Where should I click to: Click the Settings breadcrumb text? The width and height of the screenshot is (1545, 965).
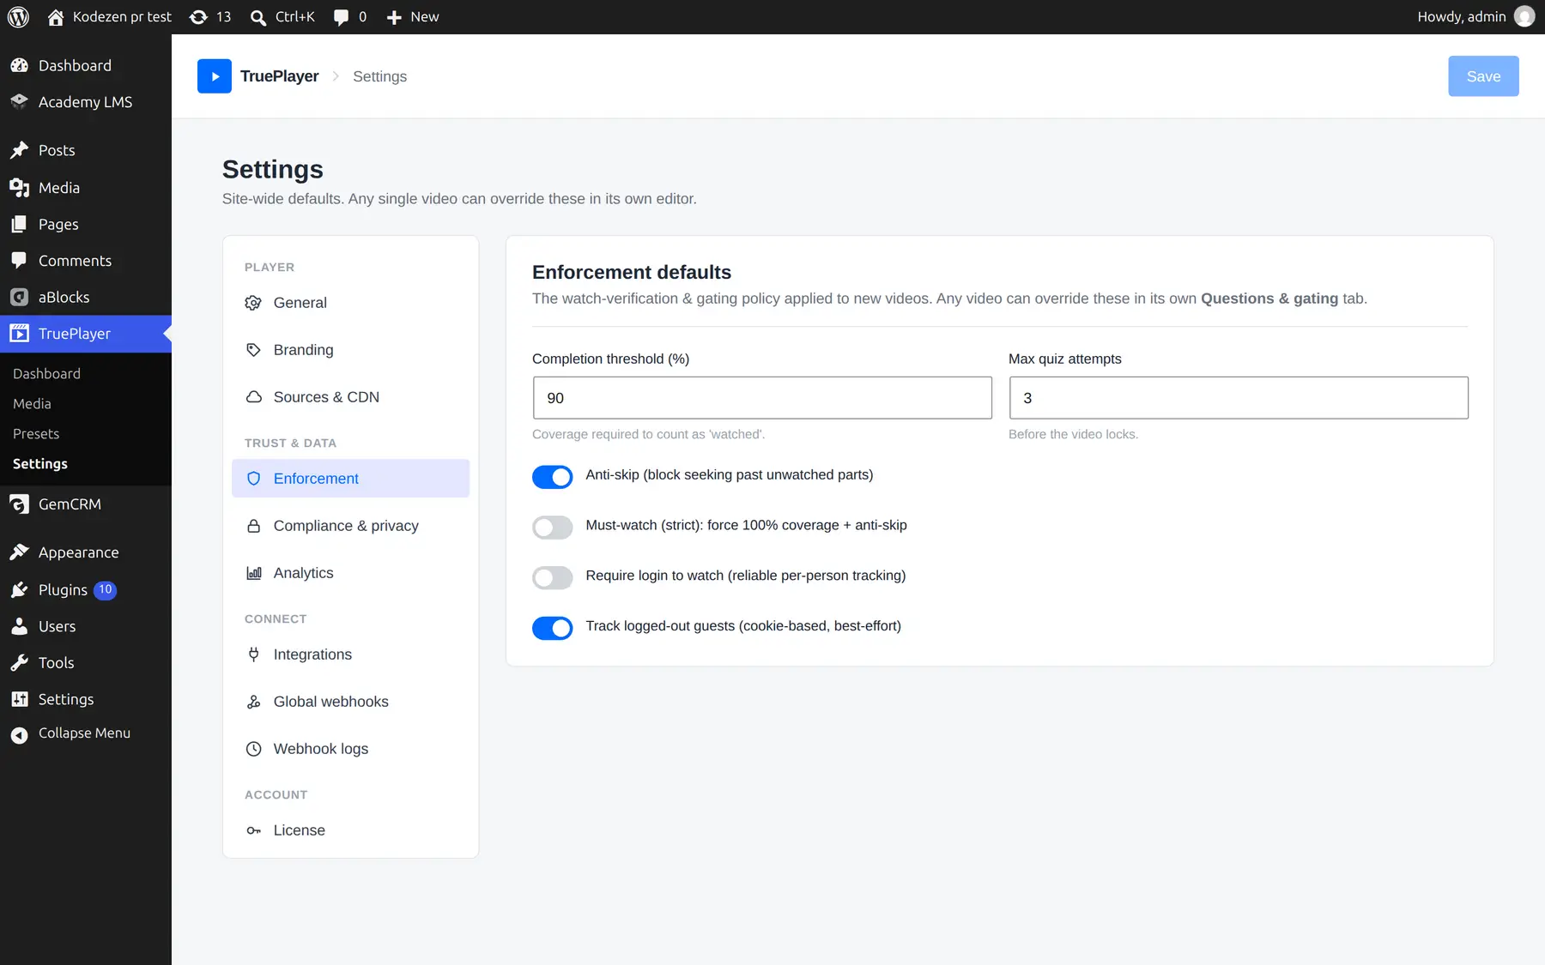click(379, 76)
